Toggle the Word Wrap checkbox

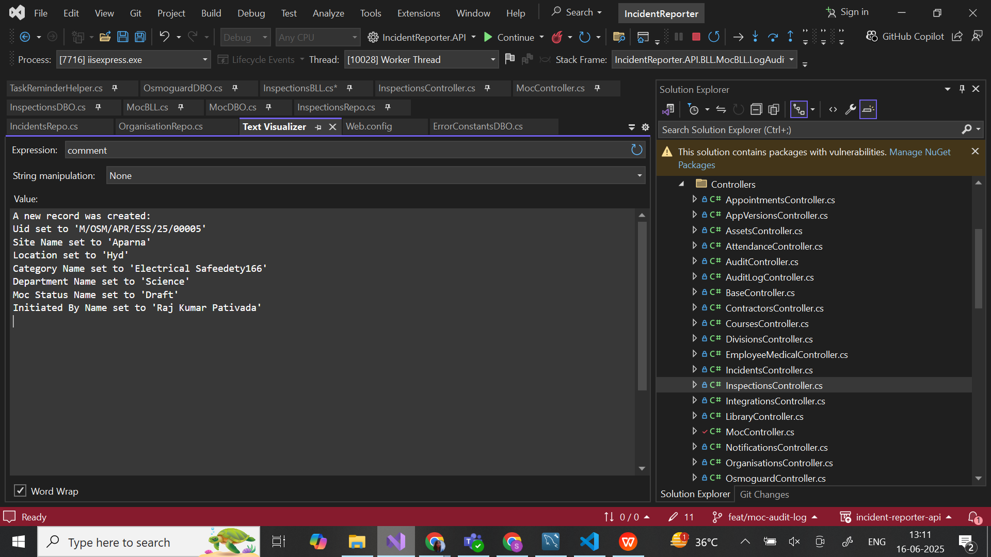click(x=20, y=490)
